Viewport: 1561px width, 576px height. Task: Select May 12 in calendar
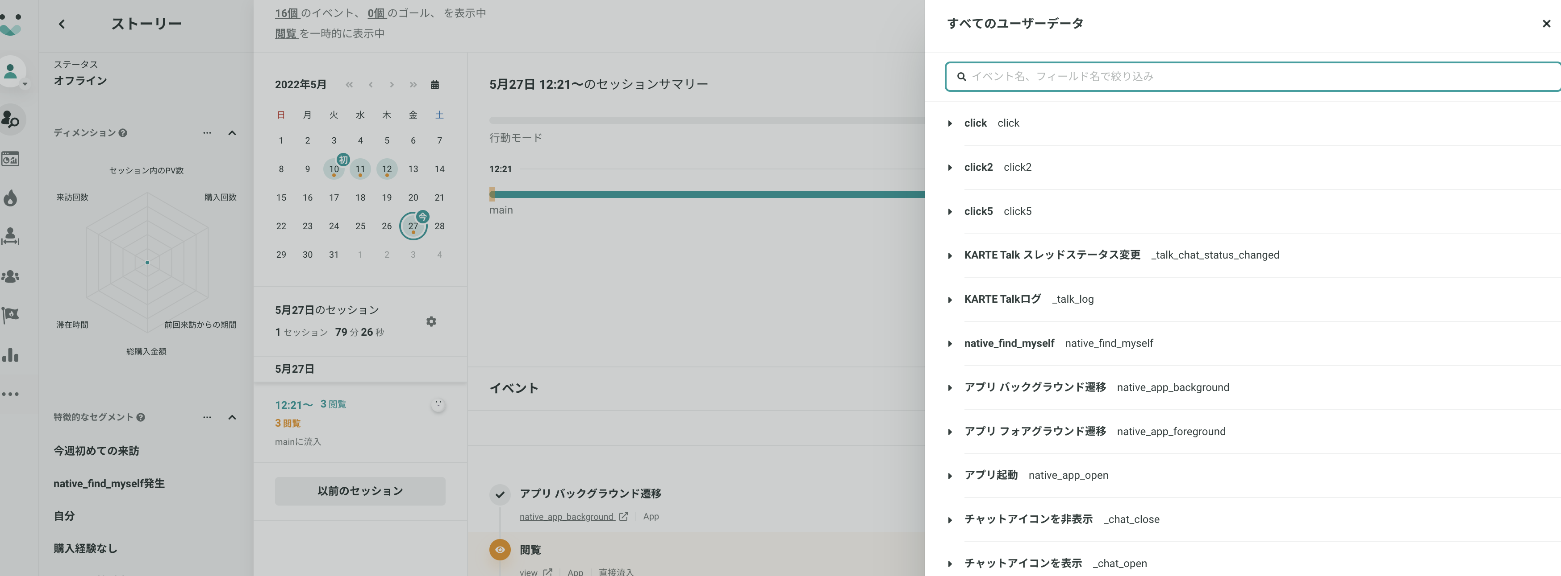click(x=387, y=169)
